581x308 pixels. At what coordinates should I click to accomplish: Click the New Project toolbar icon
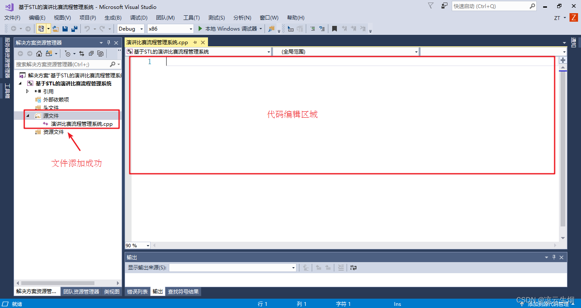click(x=41, y=28)
